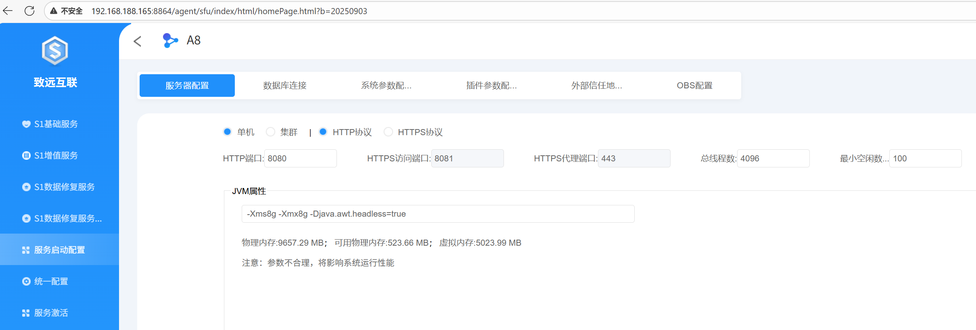This screenshot has width=976, height=330.
Task: Click the HTTPS访问端口 field showing 8081
Action: tap(468, 159)
